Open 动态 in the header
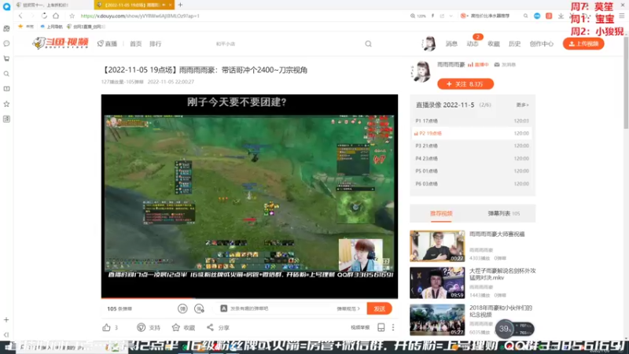This screenshot has height=354, width=629. [473, 44]
